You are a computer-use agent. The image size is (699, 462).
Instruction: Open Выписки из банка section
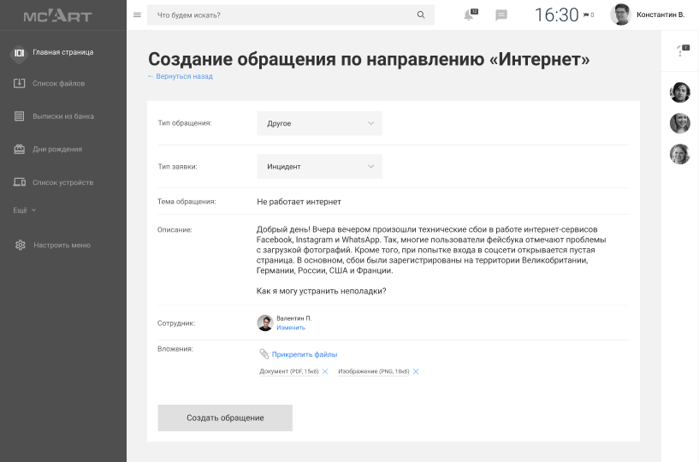pos(62,116)
